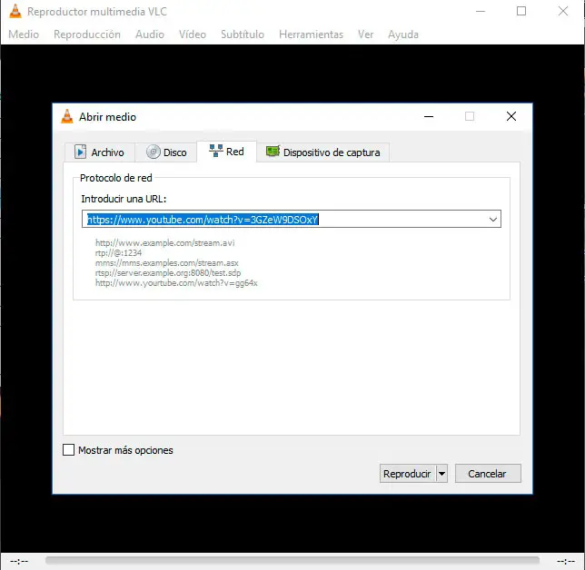585x570 pixels.
Task: Open the Vídeo menu
Action: coord(193,34)
